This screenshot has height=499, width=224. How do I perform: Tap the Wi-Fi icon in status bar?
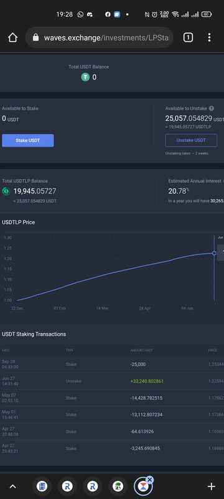(175, 14)
